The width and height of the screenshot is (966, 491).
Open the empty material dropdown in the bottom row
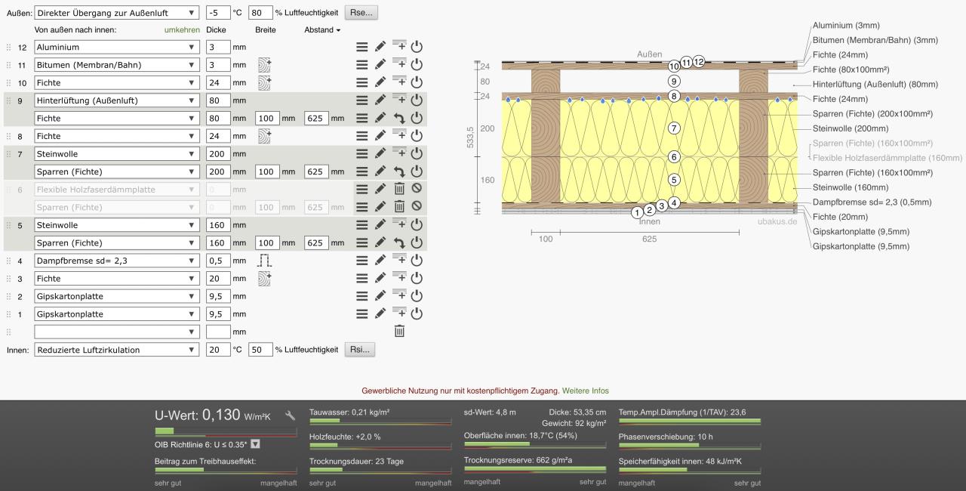[117, 332]
